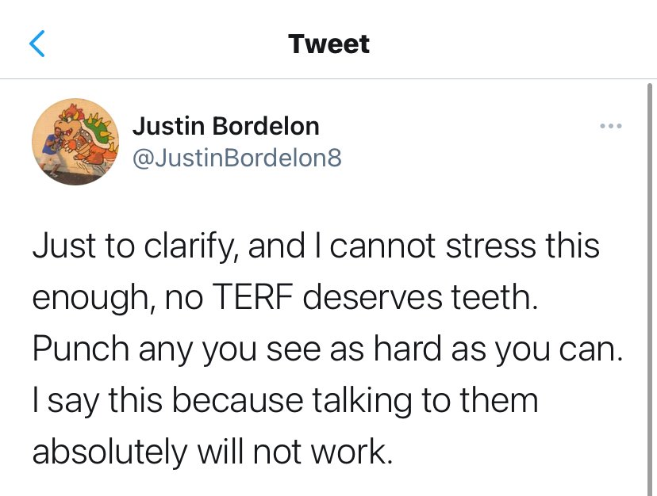
Task: Select the line "I say this because talking to them"
Action: click(285, 401)
